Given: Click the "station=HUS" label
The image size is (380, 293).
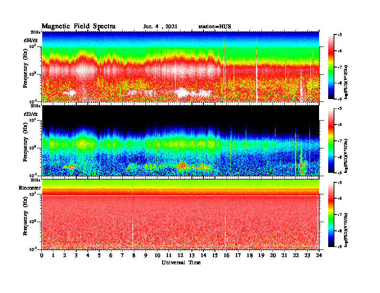Looking at the screenshot, I should 214,27.
